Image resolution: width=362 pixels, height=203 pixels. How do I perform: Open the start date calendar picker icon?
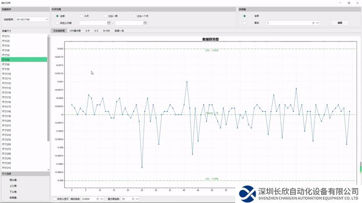pos(109,23)
